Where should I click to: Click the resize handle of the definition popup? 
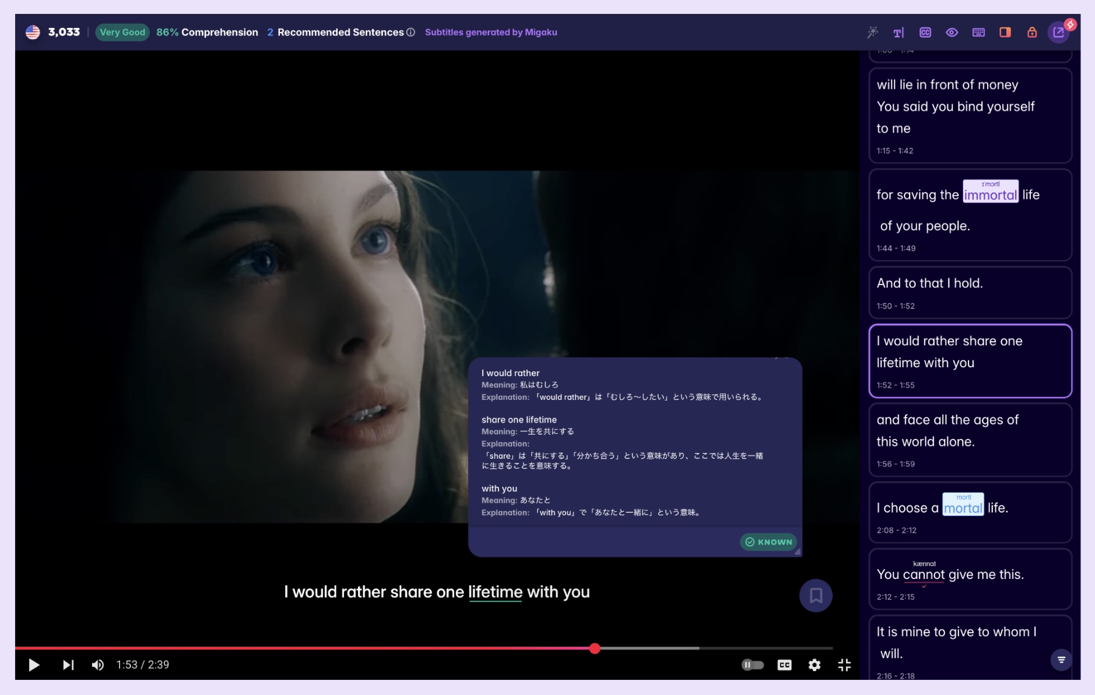pyautogui.click(x=798, y=552)
